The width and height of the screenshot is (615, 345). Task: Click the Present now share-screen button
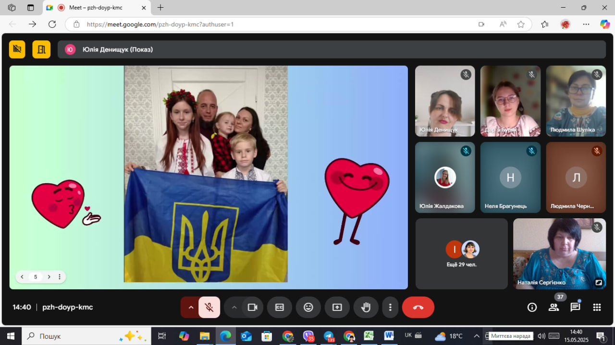[x=337, y=308]
